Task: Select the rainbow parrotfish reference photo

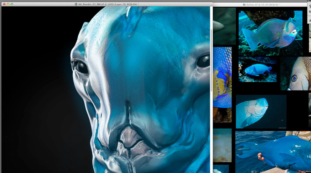Action: [271, 33]
